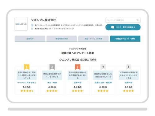Open the 商品・サービス tab
155x116 pixels.
coord(93,39)
